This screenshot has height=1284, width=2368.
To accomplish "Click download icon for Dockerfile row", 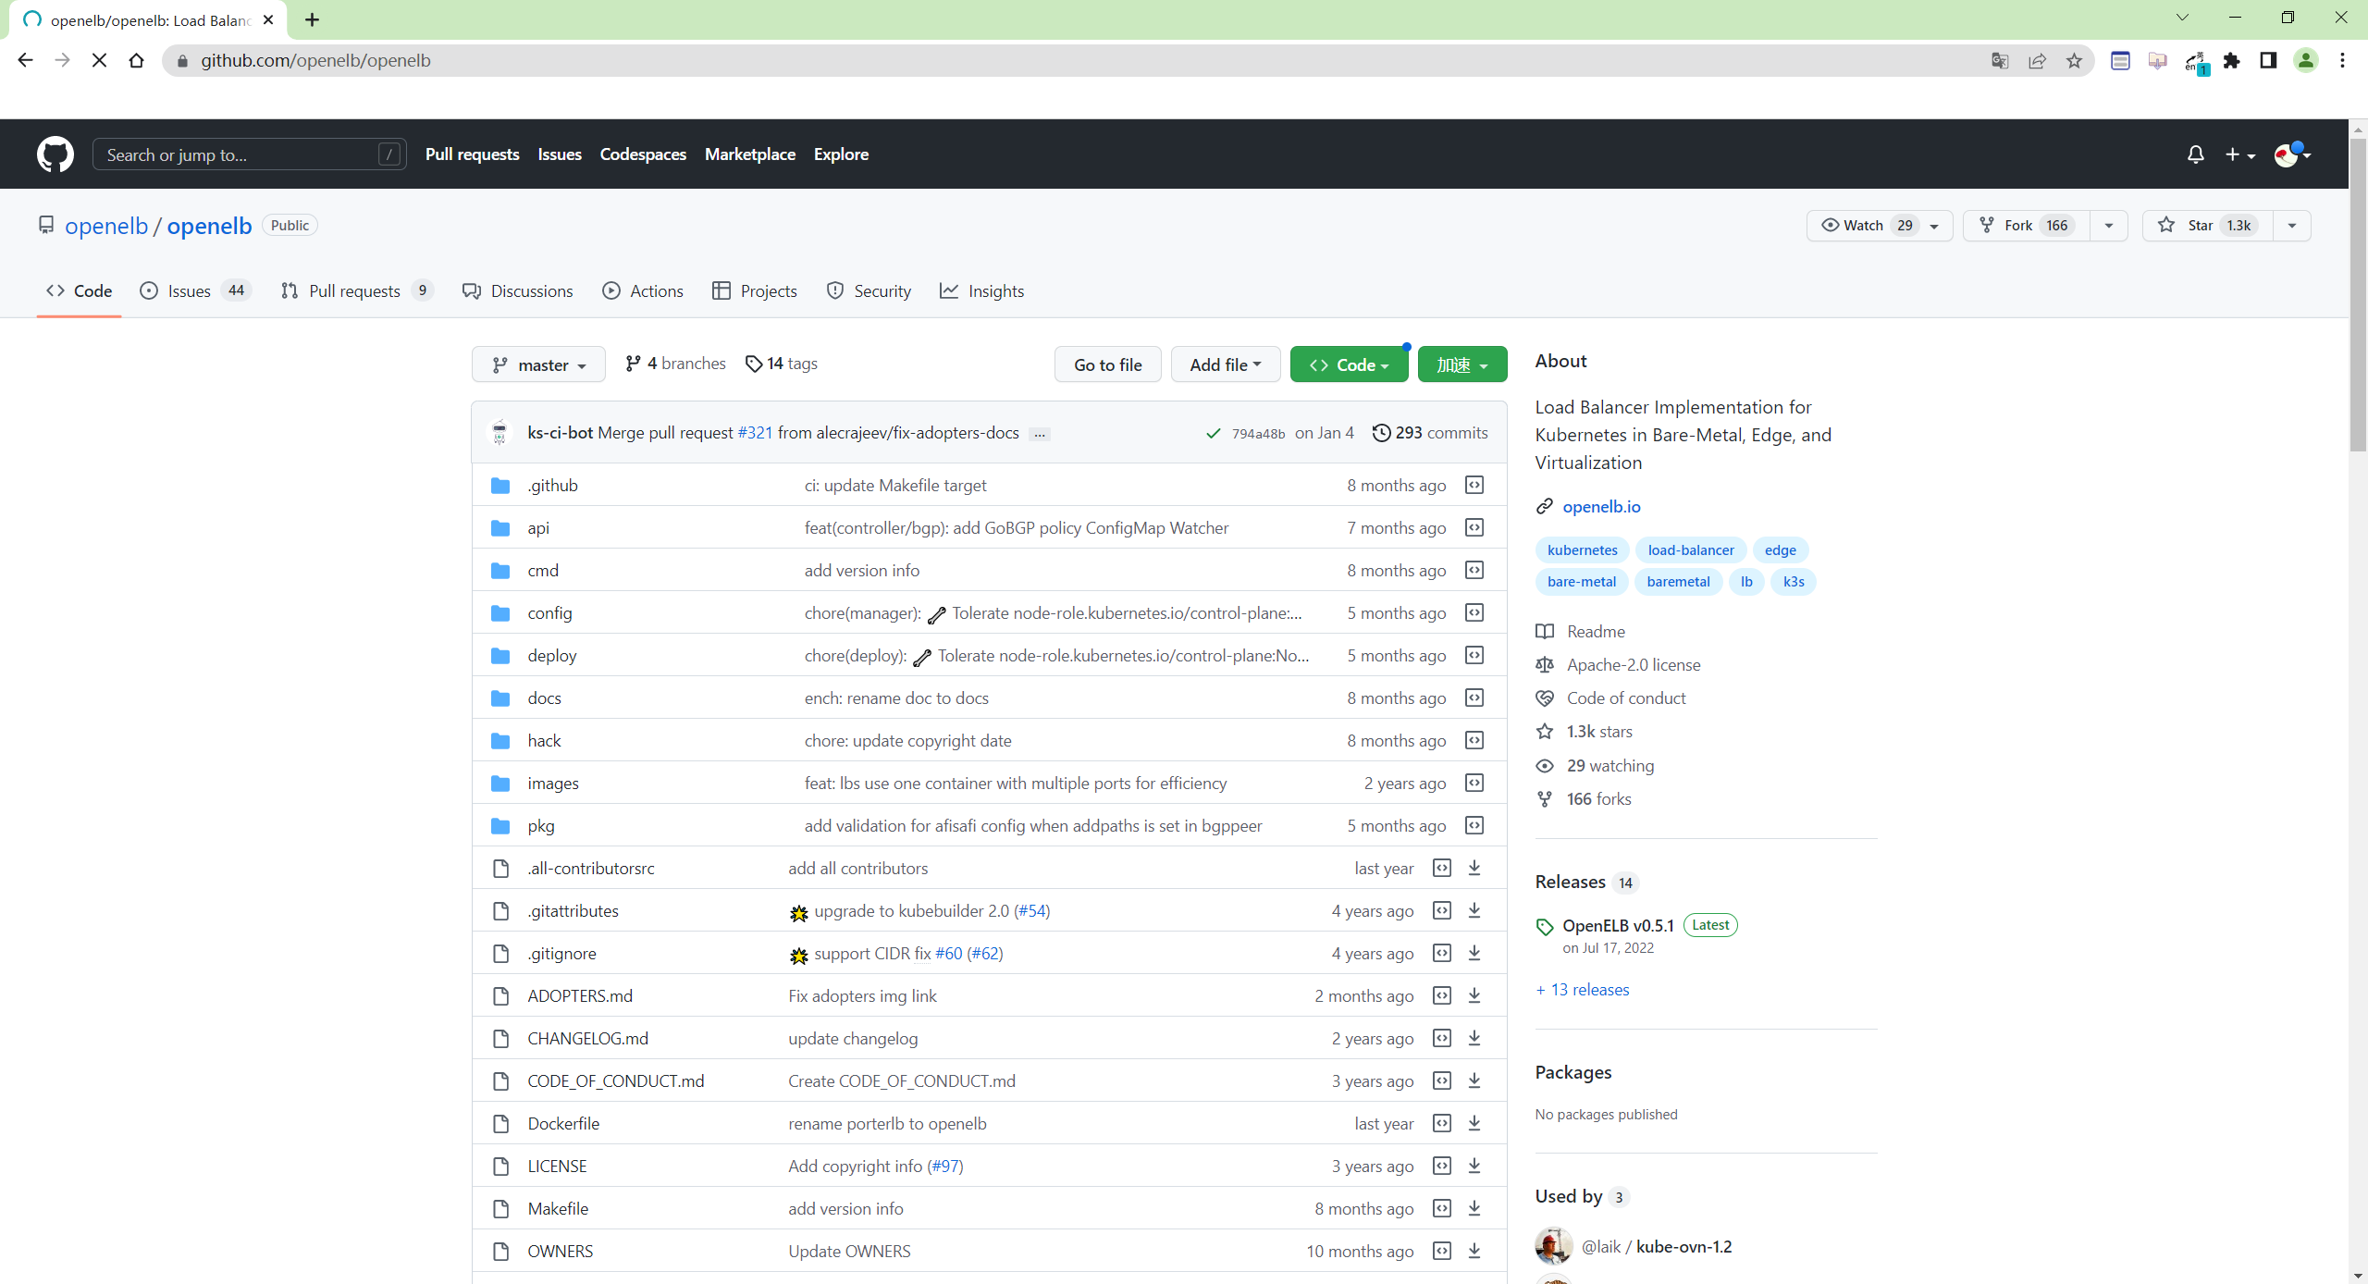I will [x=1474, y=1123].
